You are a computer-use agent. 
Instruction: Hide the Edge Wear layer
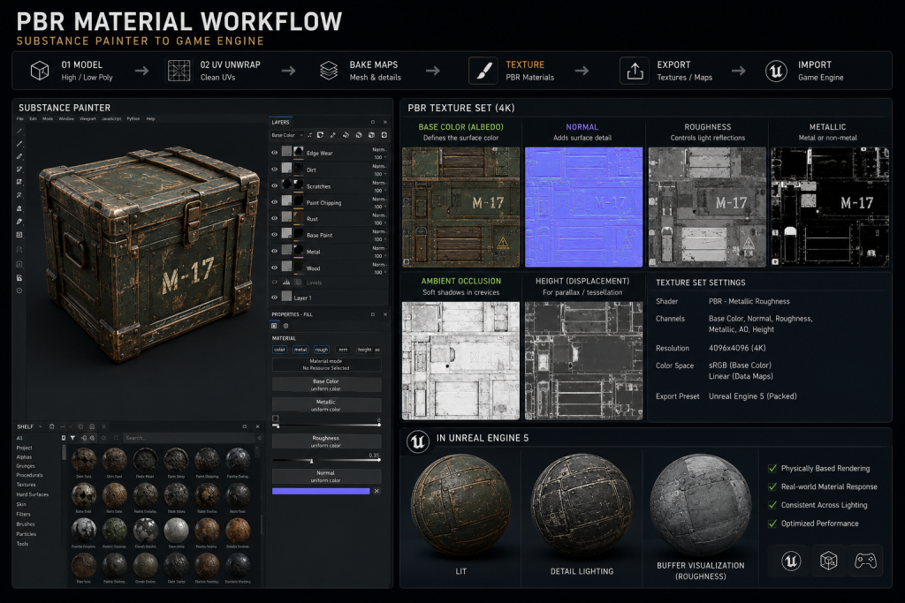click(x=275, y=153)
